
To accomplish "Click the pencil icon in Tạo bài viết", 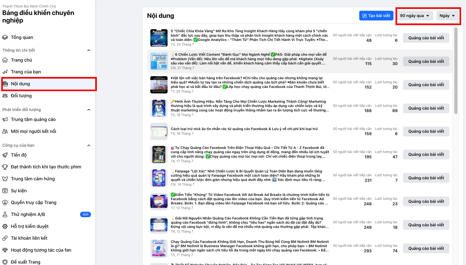I will click(x=365, y=16).
